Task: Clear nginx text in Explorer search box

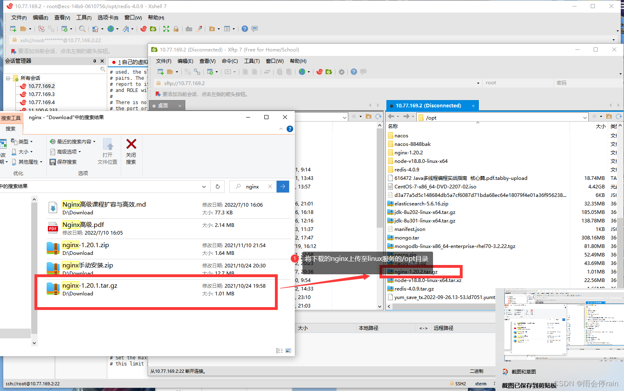Action: coord(270,186)
